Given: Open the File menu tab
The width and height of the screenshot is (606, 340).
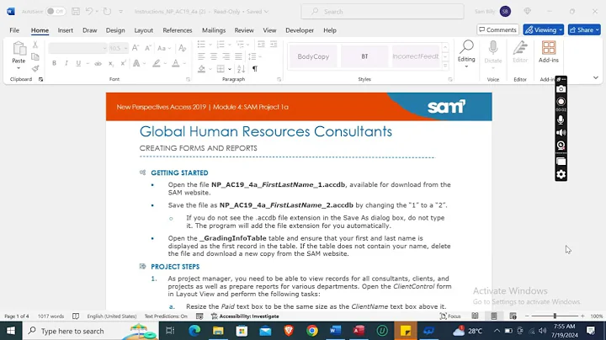Looking at the screenshot, I should click(14, 30).
